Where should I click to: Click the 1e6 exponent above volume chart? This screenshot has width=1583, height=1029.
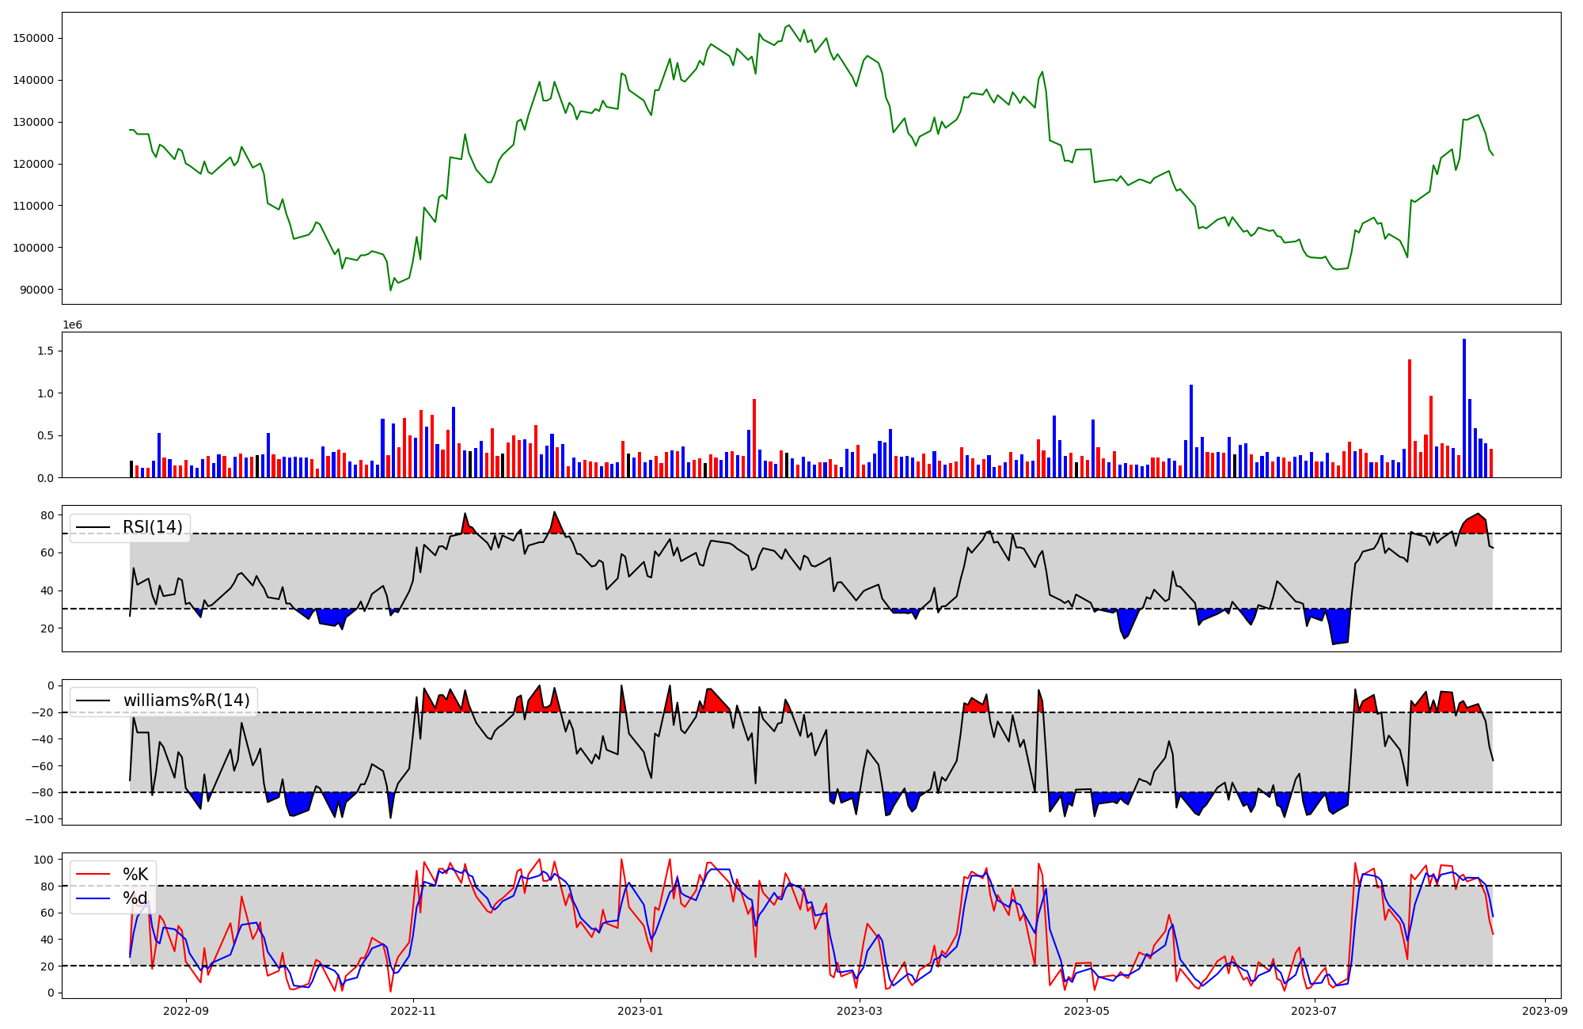tap(72, 325)
